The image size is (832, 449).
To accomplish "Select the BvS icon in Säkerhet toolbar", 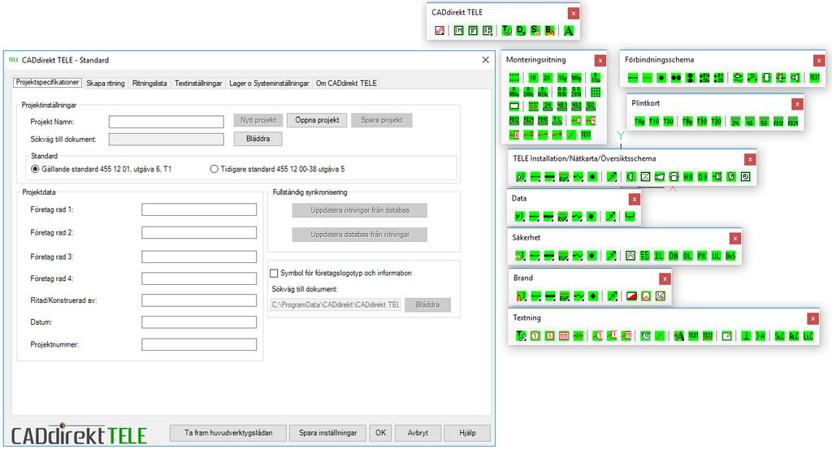I will [730, 256].
